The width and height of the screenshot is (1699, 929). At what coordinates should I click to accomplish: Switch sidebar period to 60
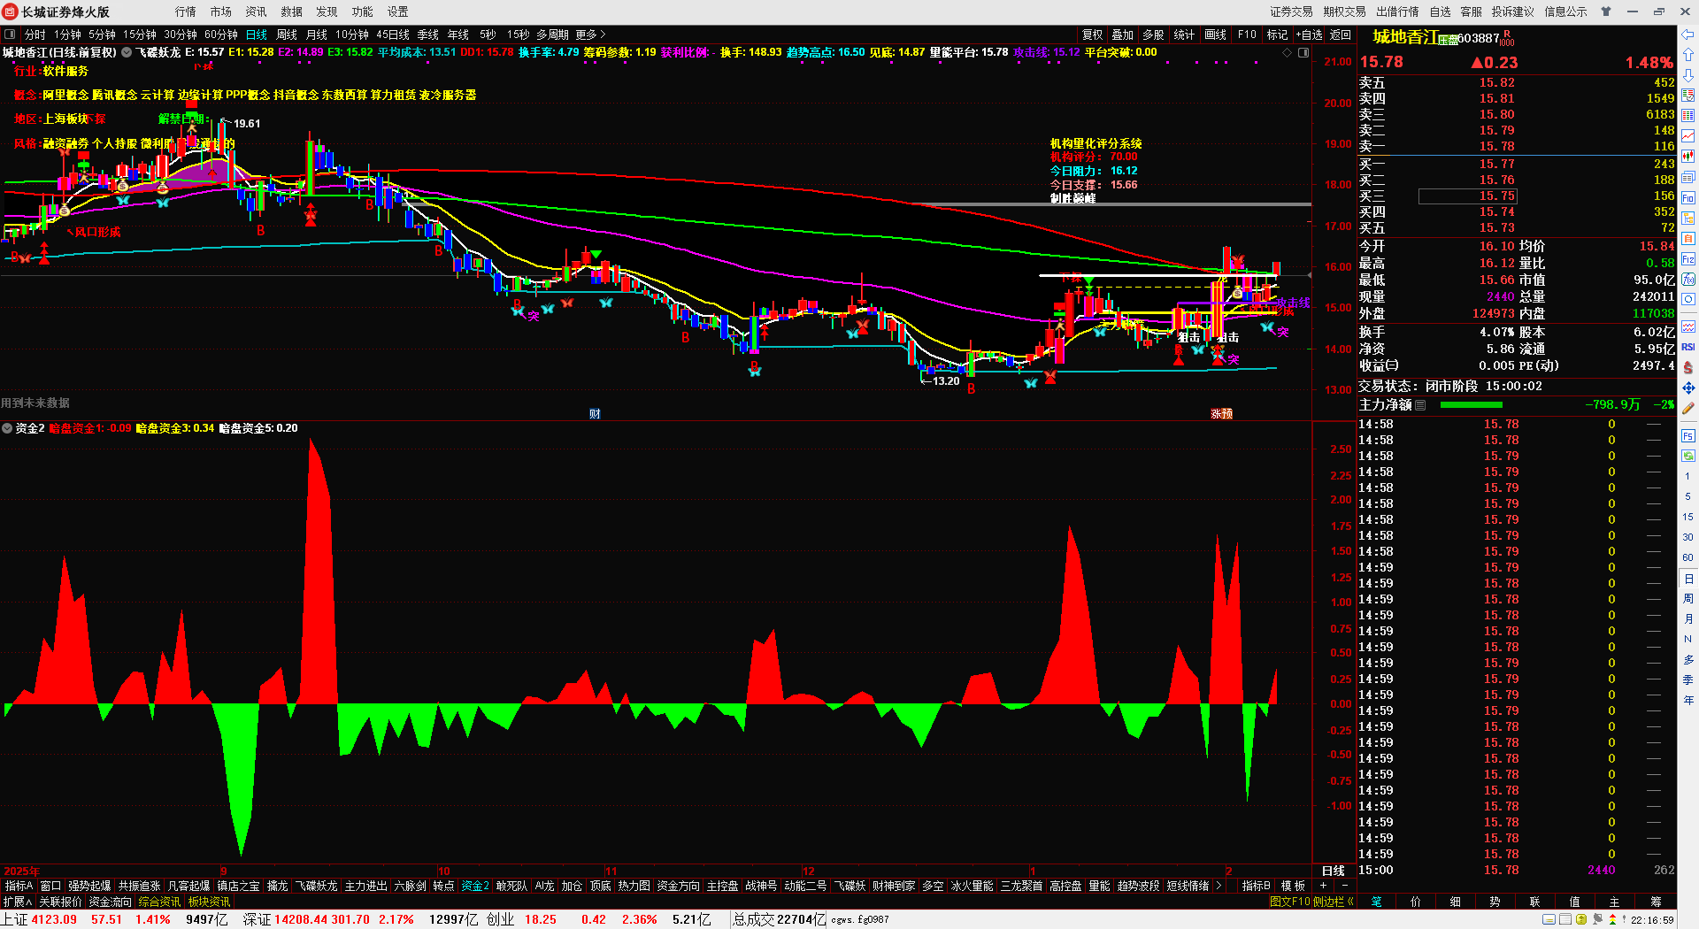click(1688, 557)
